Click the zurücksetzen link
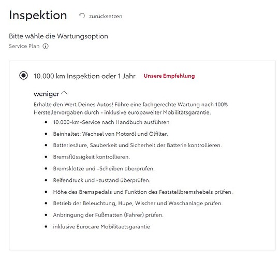The image size is (279, 259). point(106,17)
